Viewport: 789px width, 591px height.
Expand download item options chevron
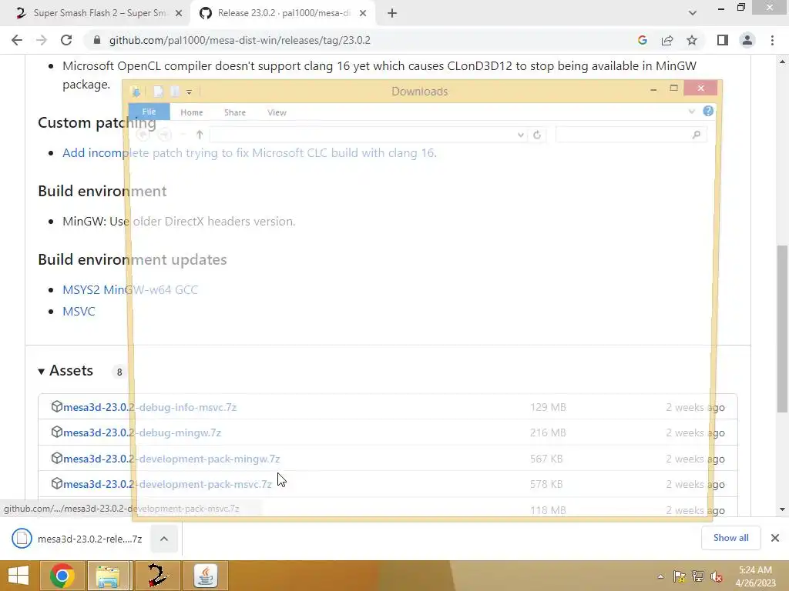164,539
